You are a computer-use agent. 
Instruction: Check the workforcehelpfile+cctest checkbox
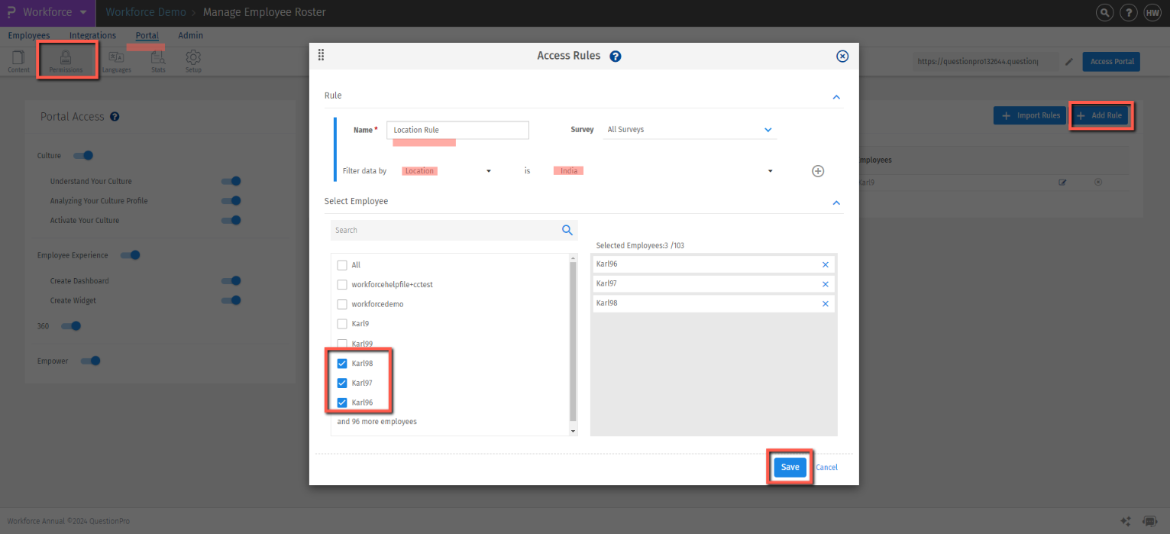pos(342,284)
